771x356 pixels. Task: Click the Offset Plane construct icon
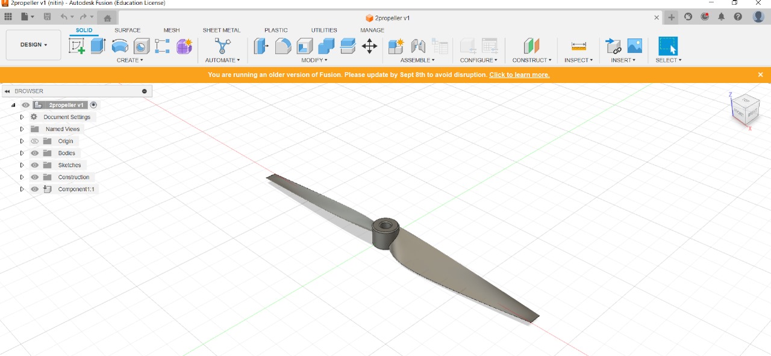click(531, 46)
